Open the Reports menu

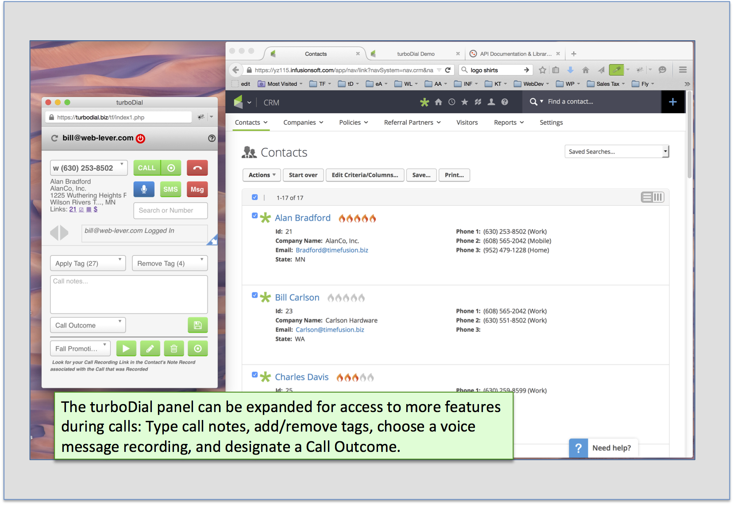click(x=509, y=123)
